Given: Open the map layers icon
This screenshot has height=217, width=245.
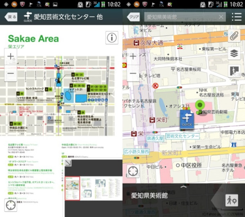Looking at the screenshot, I should (x=234, y=53).
